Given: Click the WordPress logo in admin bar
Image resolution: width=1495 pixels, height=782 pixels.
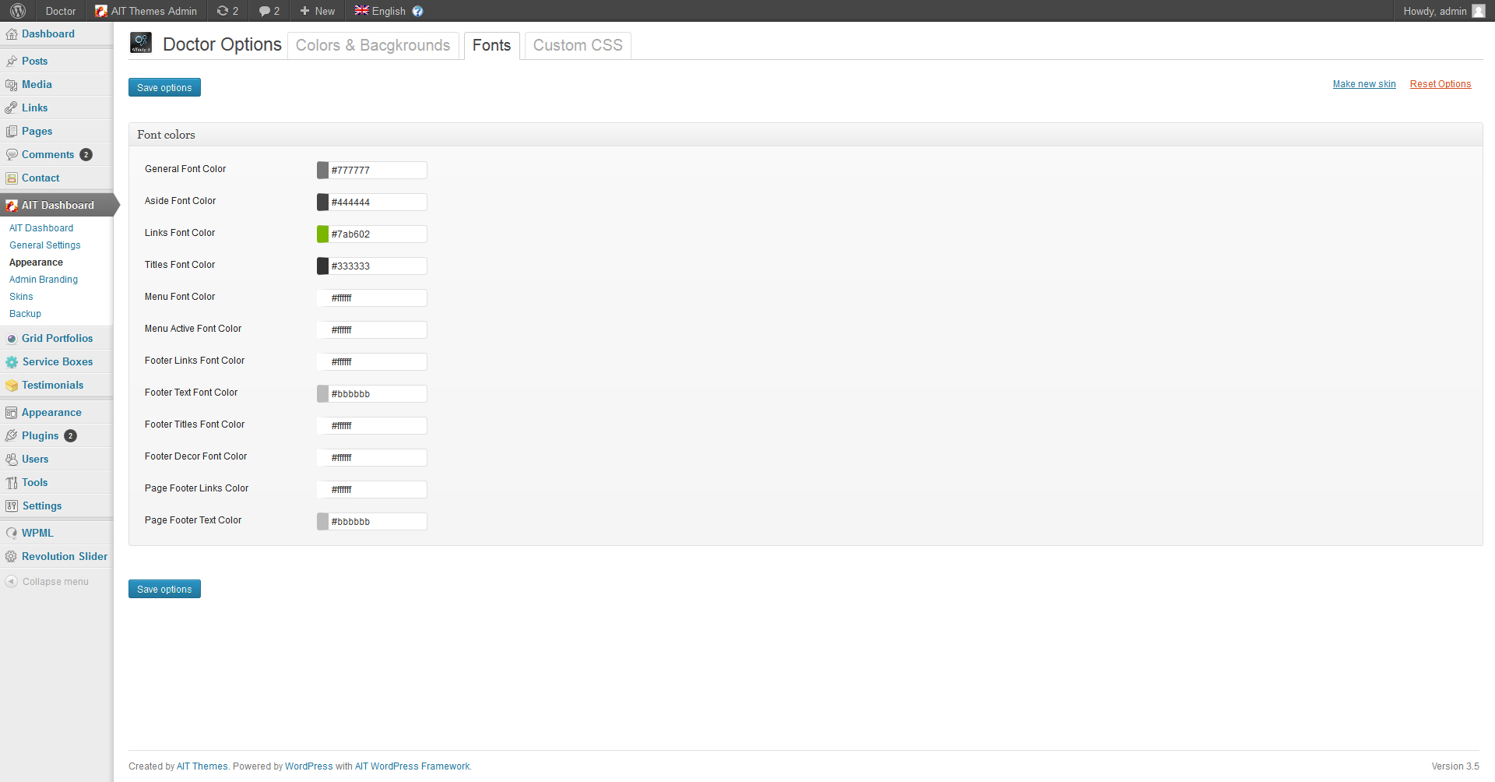Looking at the screenshot, I should [x=18, y=11].
